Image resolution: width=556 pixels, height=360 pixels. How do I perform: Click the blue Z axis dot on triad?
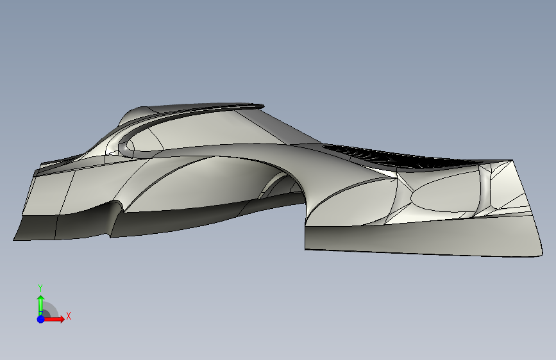pos(41,319)
